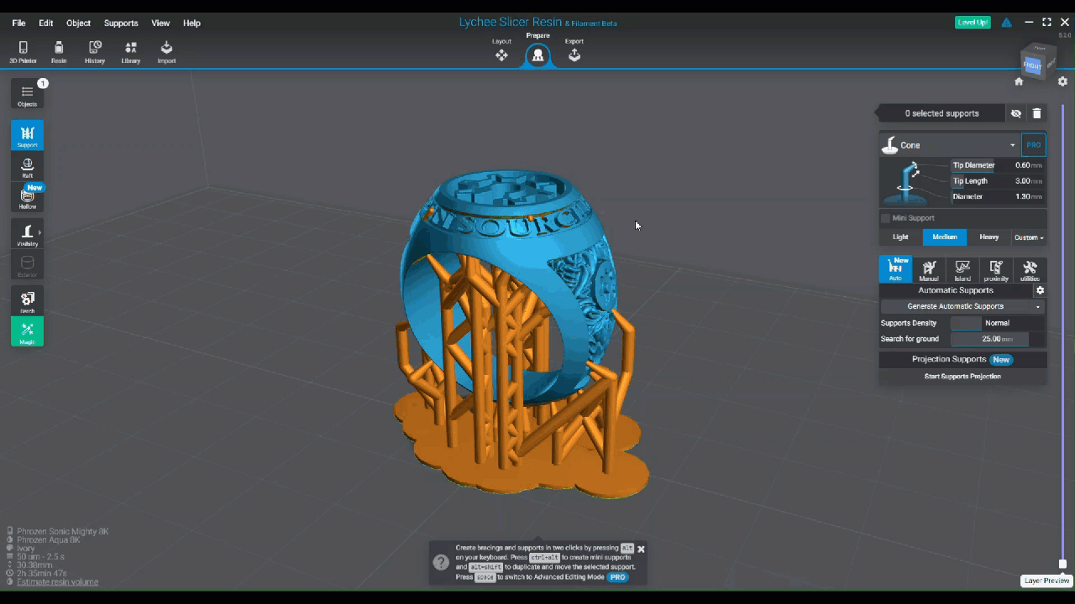This screenshot has height=604, width=1075.
Task: Open the Custom support preset dropdown
Action: point(1029,237)
